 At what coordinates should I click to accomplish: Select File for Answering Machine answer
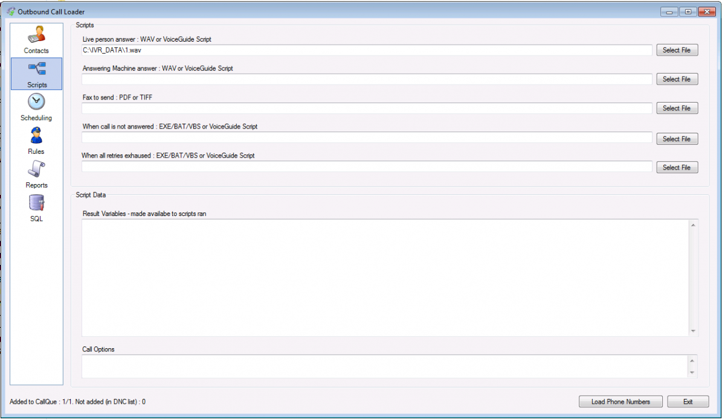(x=677, y=79)
